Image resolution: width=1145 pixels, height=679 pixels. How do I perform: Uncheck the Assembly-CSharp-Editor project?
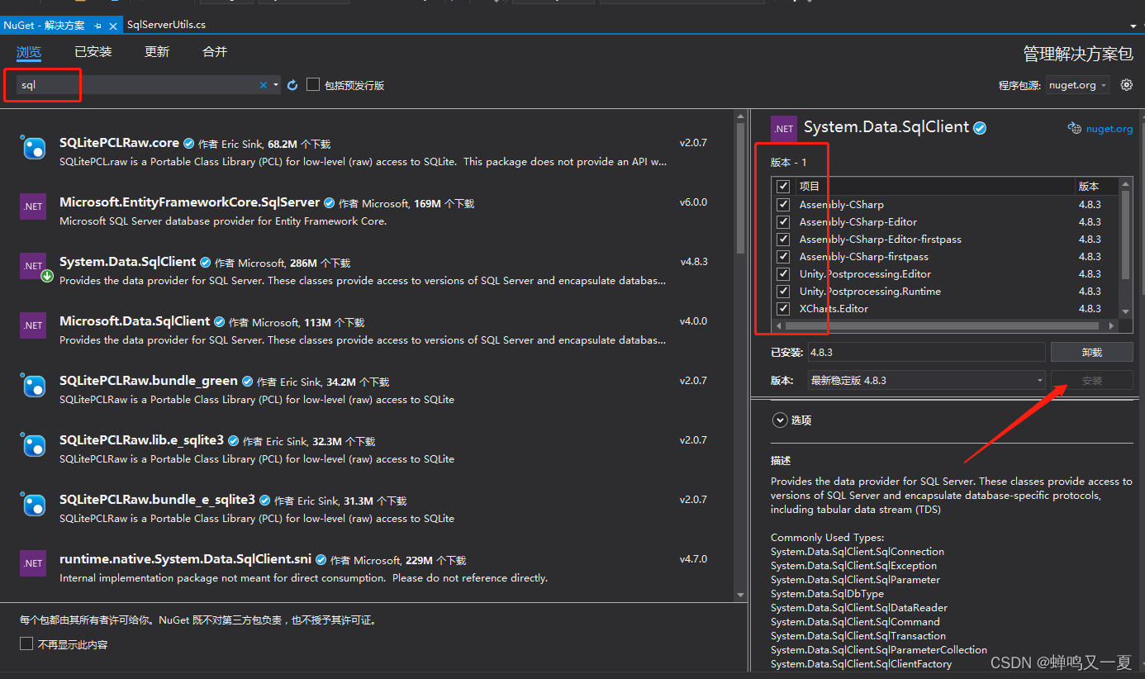point(783,221)
